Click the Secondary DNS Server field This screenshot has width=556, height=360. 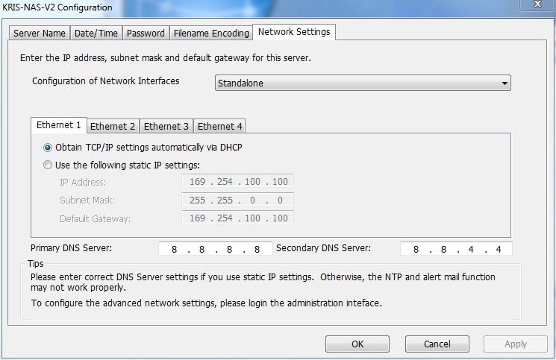point(456,249)
